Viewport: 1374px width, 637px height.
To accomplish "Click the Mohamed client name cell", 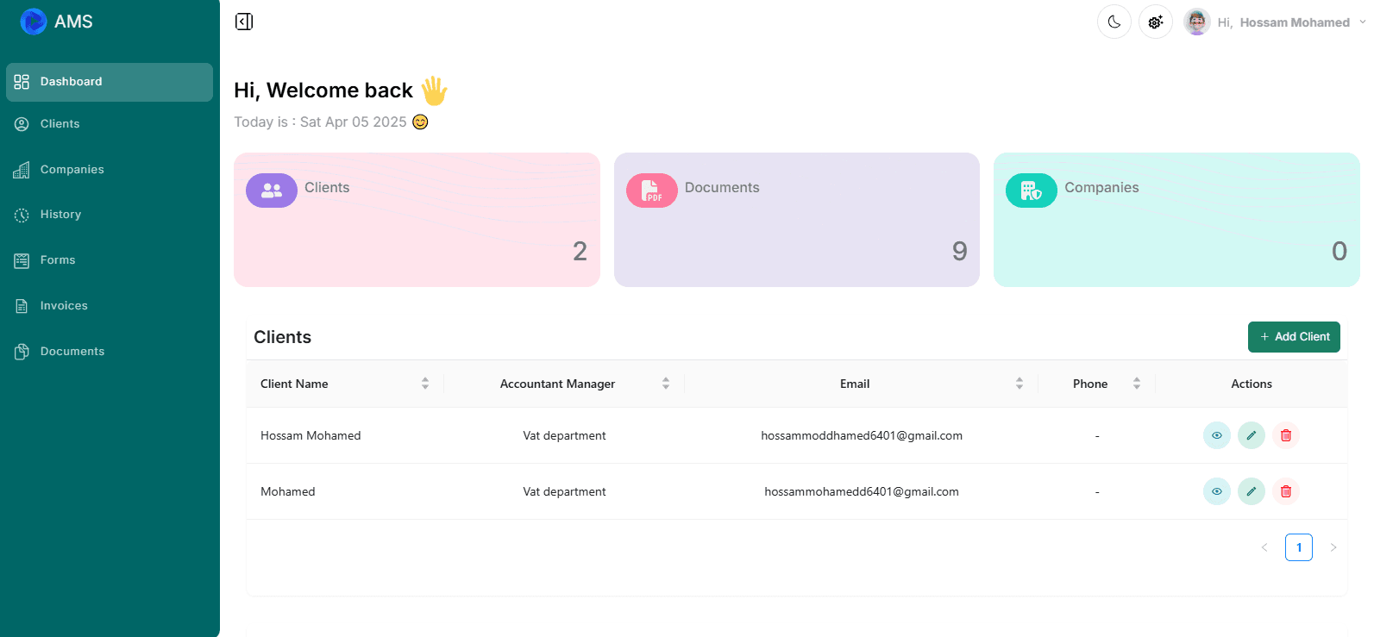I will tap(288, 491).
